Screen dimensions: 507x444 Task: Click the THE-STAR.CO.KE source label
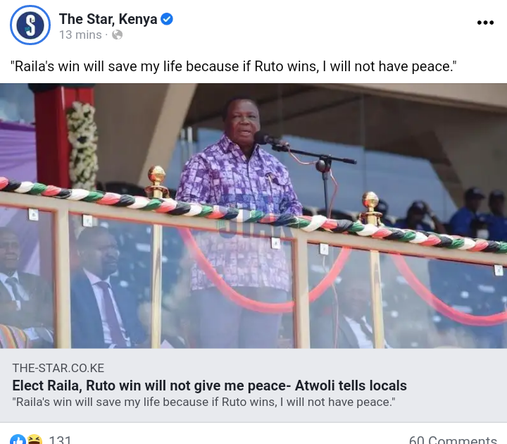58,368
